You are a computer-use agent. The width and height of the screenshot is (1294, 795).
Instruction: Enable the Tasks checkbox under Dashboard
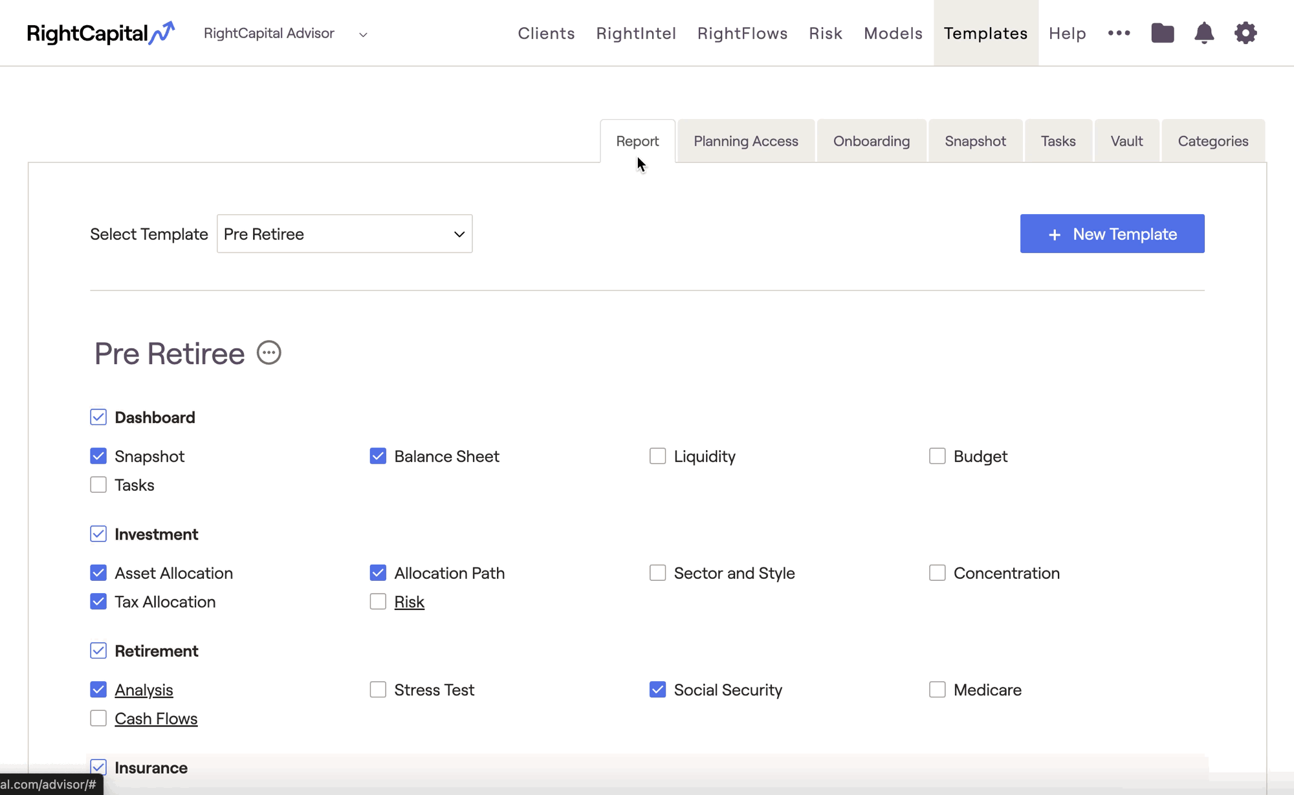(x=98, y=485)
